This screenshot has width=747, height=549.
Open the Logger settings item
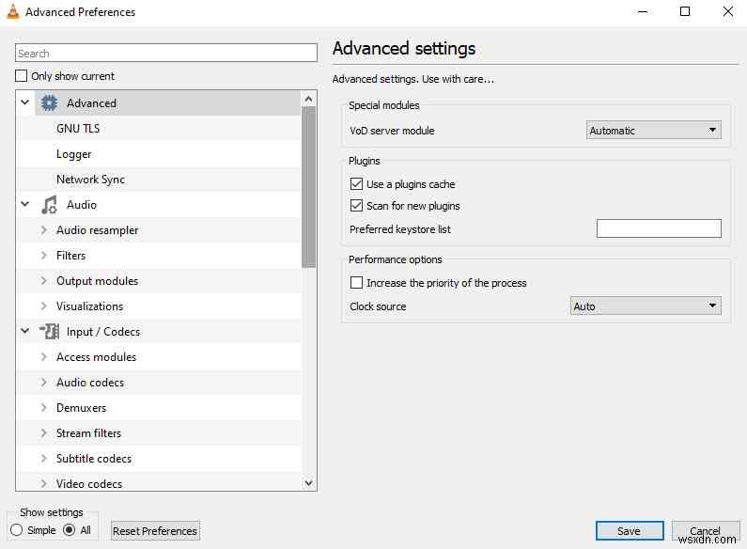coord(74,154)
